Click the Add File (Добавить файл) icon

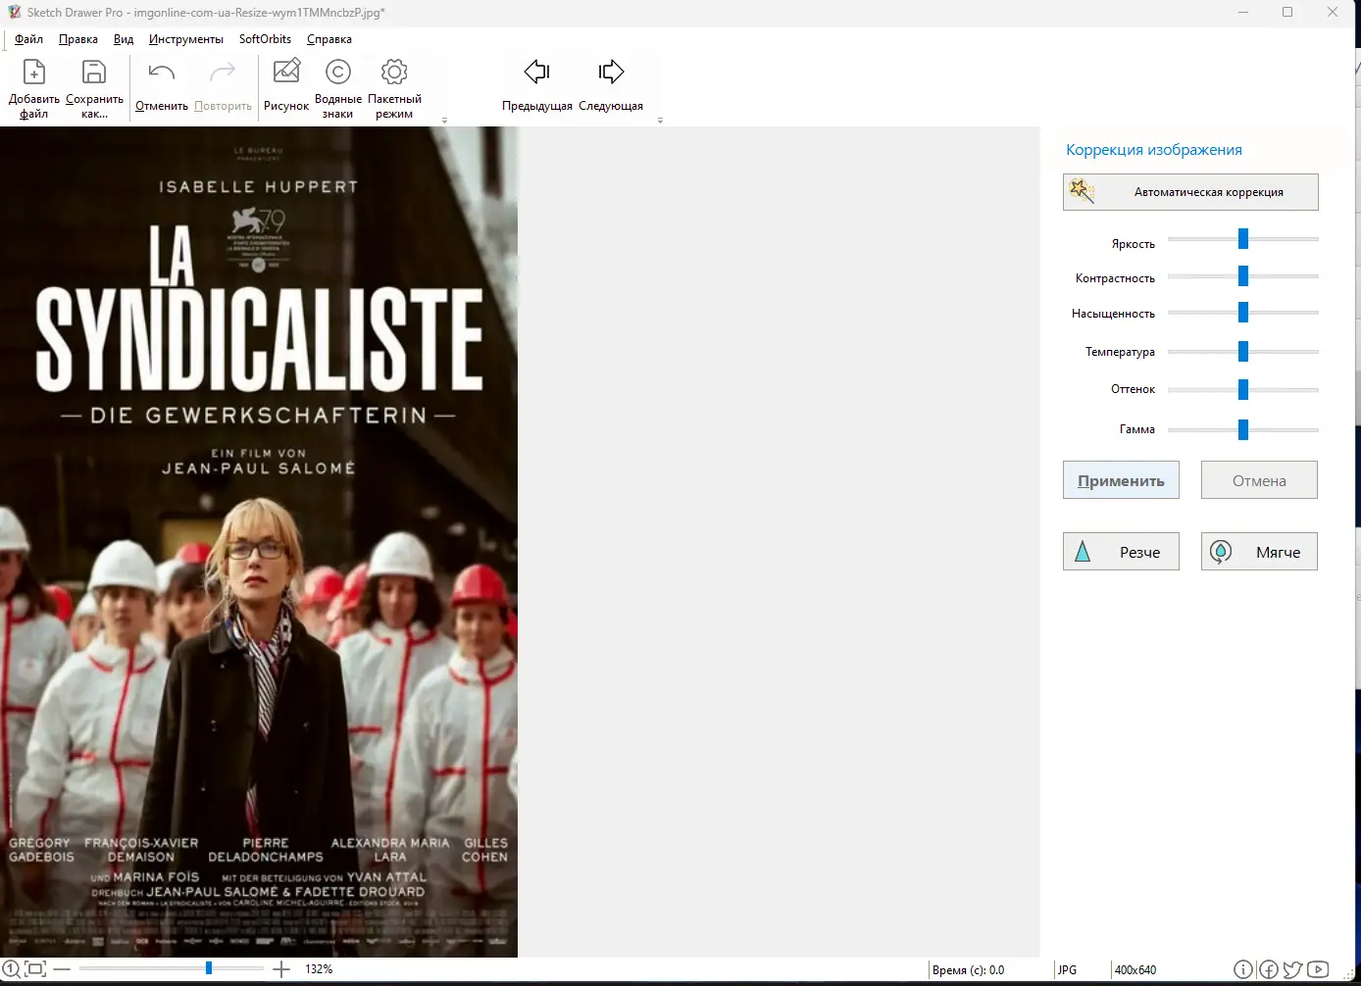click(x=34, y=74)
